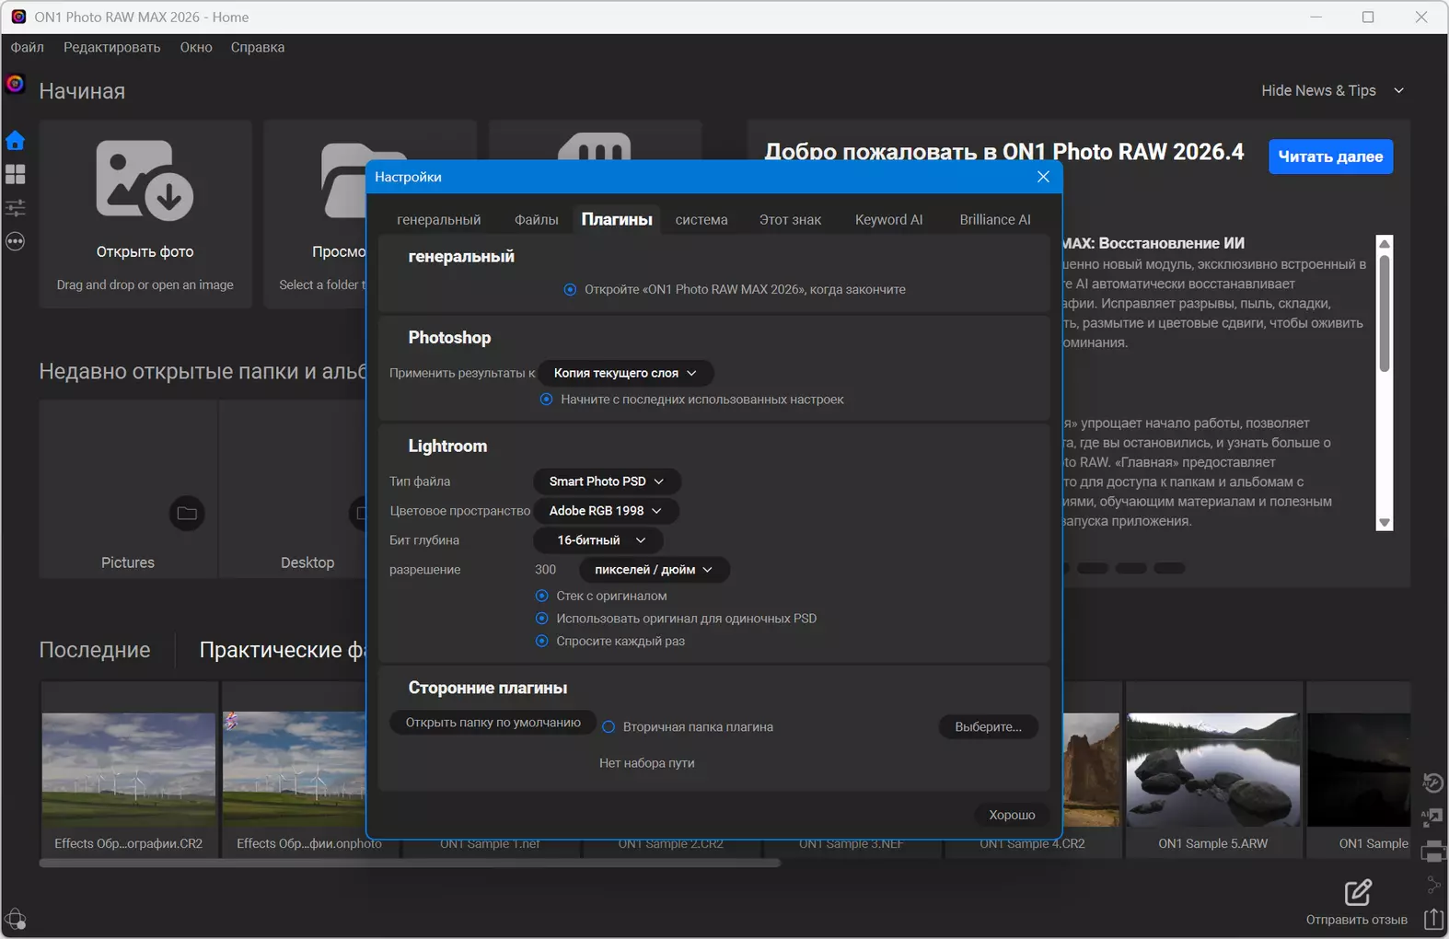The height and width of the screenshot is (939, 1449).
Task: Click the scrollbar down arrow in news panel
Action: (x=1385, y=523)
